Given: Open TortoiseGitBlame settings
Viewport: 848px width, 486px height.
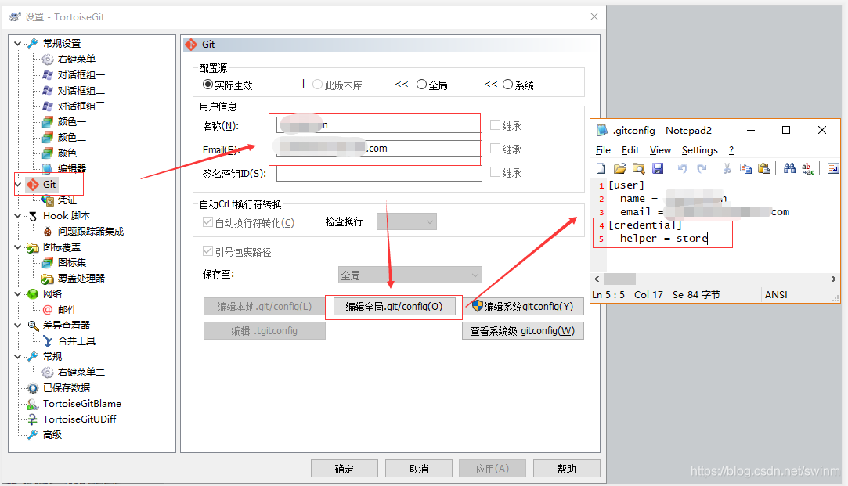Looking at the screenshot, I should pos(81,403).
